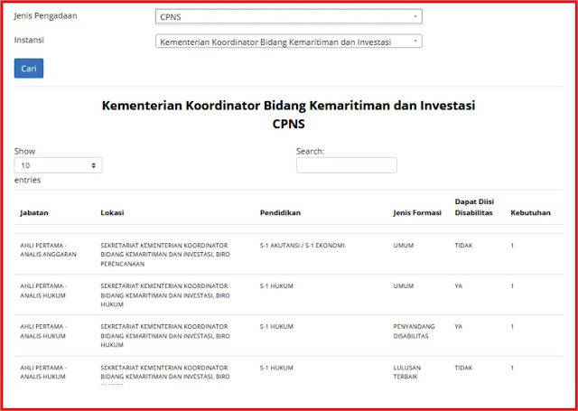Sort table by Lokasi column header
578x411 pixels.
(112, 213)
